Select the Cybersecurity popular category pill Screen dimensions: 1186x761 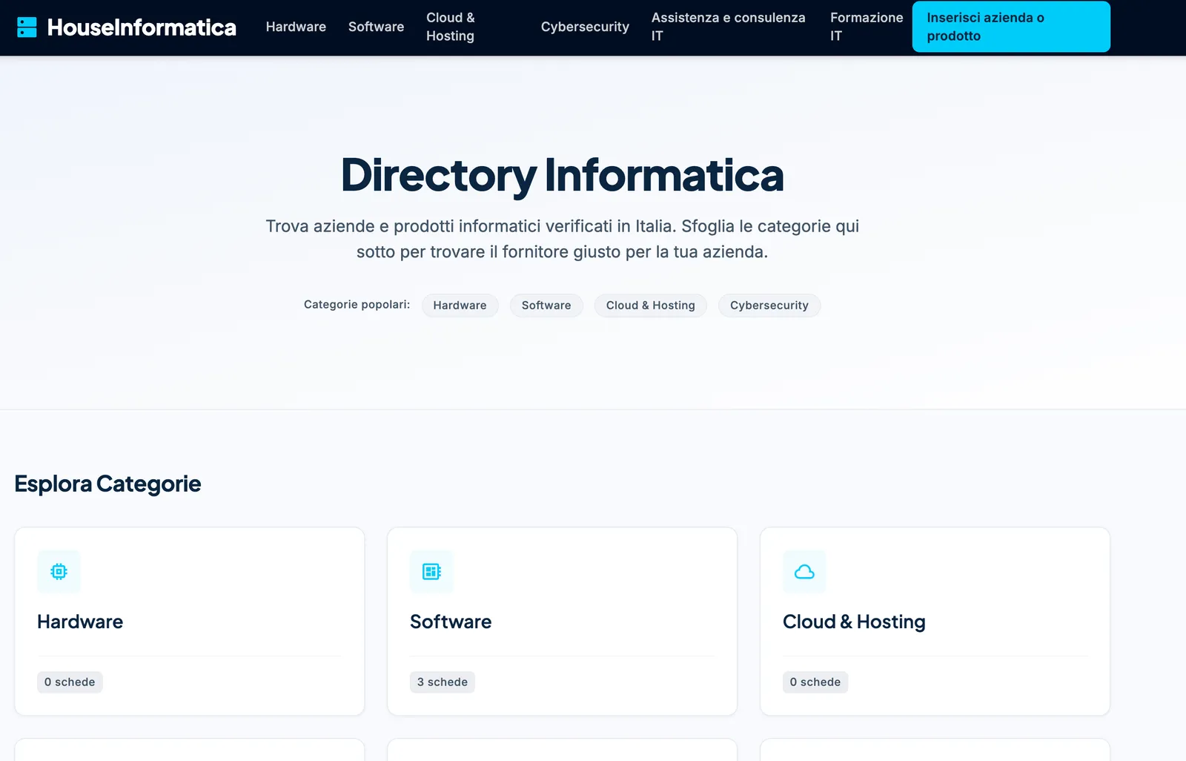click(769, 306)
